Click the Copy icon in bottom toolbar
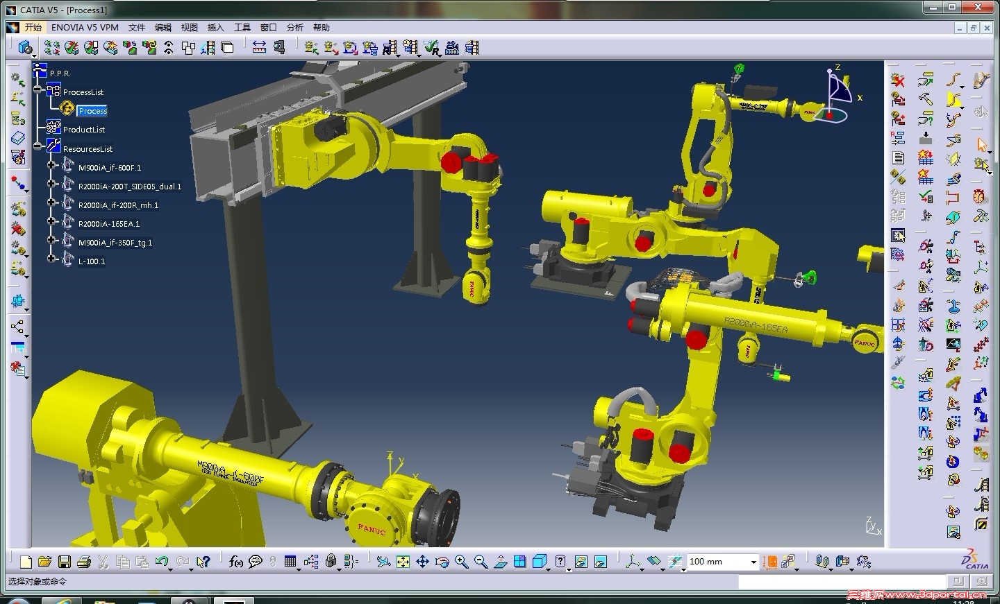 tap(123, 562)
